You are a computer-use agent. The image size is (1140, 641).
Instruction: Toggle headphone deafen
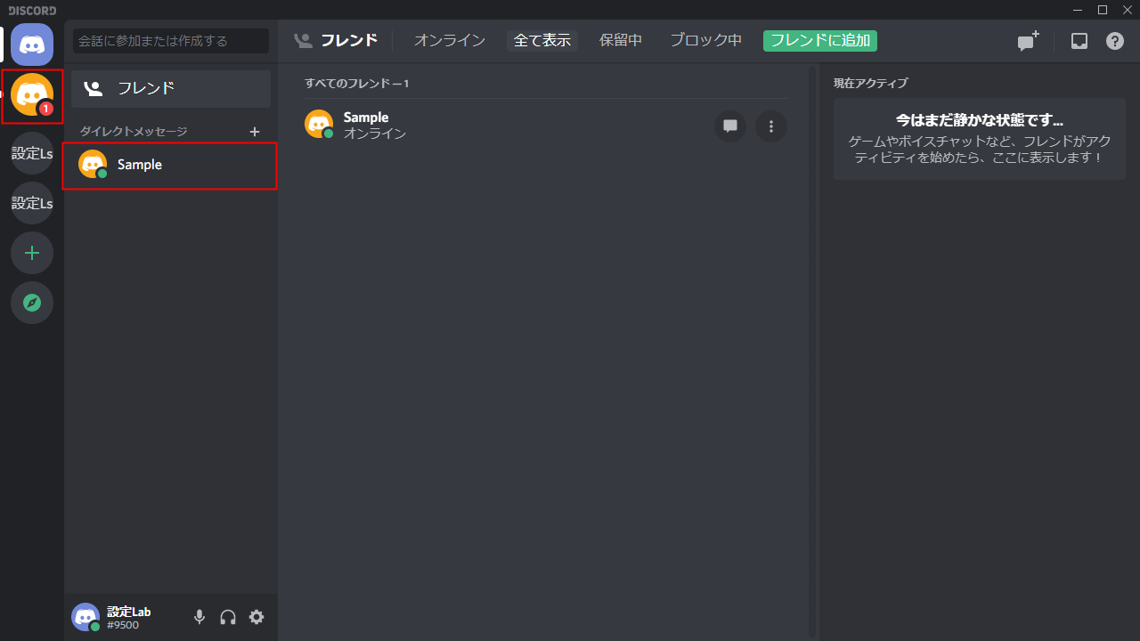(228, 617)
